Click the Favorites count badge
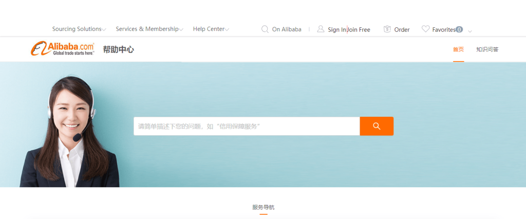This screenshot has width=526, height=219. (459, 29)
